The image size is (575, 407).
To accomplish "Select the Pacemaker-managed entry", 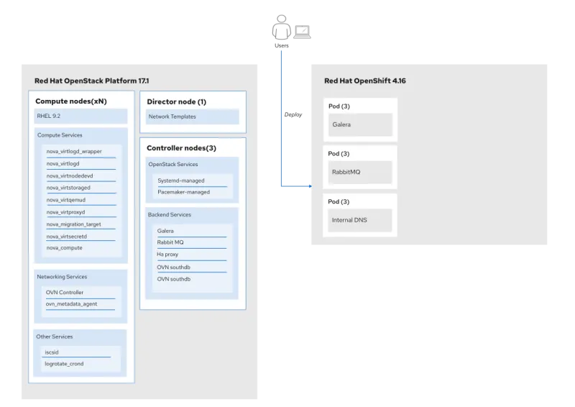I will point(184,192).
